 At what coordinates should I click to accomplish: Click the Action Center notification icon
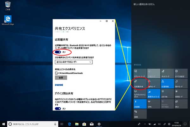click(185, 124)
